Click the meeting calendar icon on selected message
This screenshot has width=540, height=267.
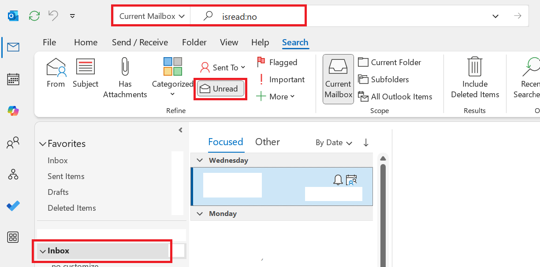pyautogui.click(x=351, y=179)
